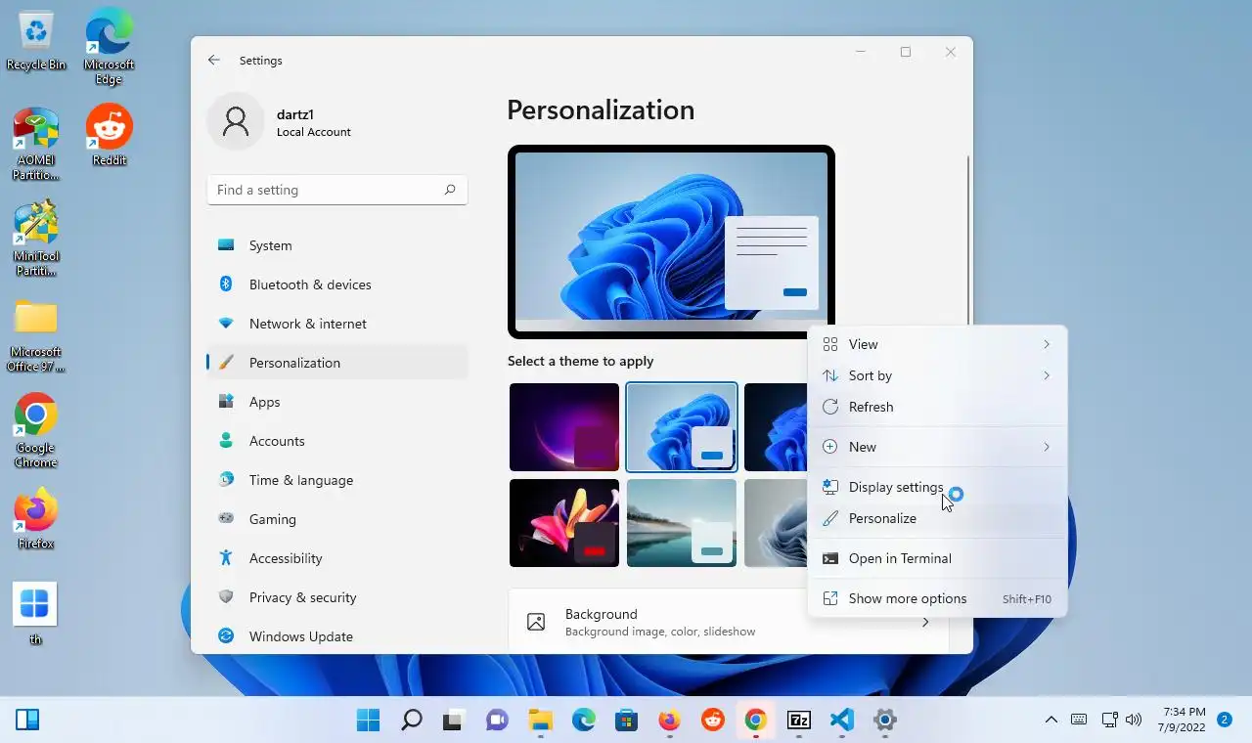Open Apps settings category

coord(337,402)
